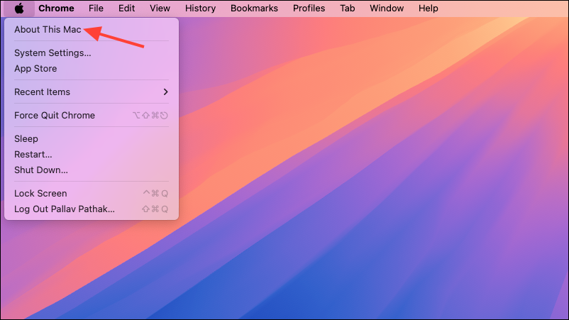Select Force Quit Chrome

[92, 116]
